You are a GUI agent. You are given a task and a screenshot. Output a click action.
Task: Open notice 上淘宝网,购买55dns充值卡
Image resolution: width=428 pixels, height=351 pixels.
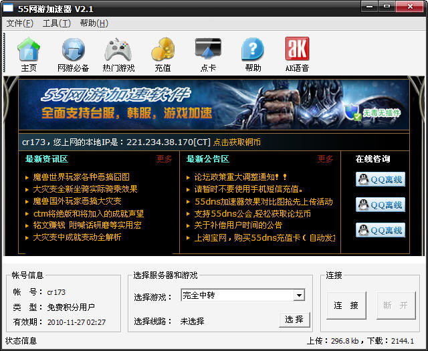coord(265,238)
